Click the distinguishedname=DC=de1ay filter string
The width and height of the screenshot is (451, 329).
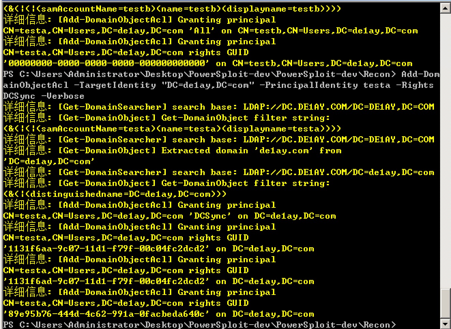(x=115, y=194)
